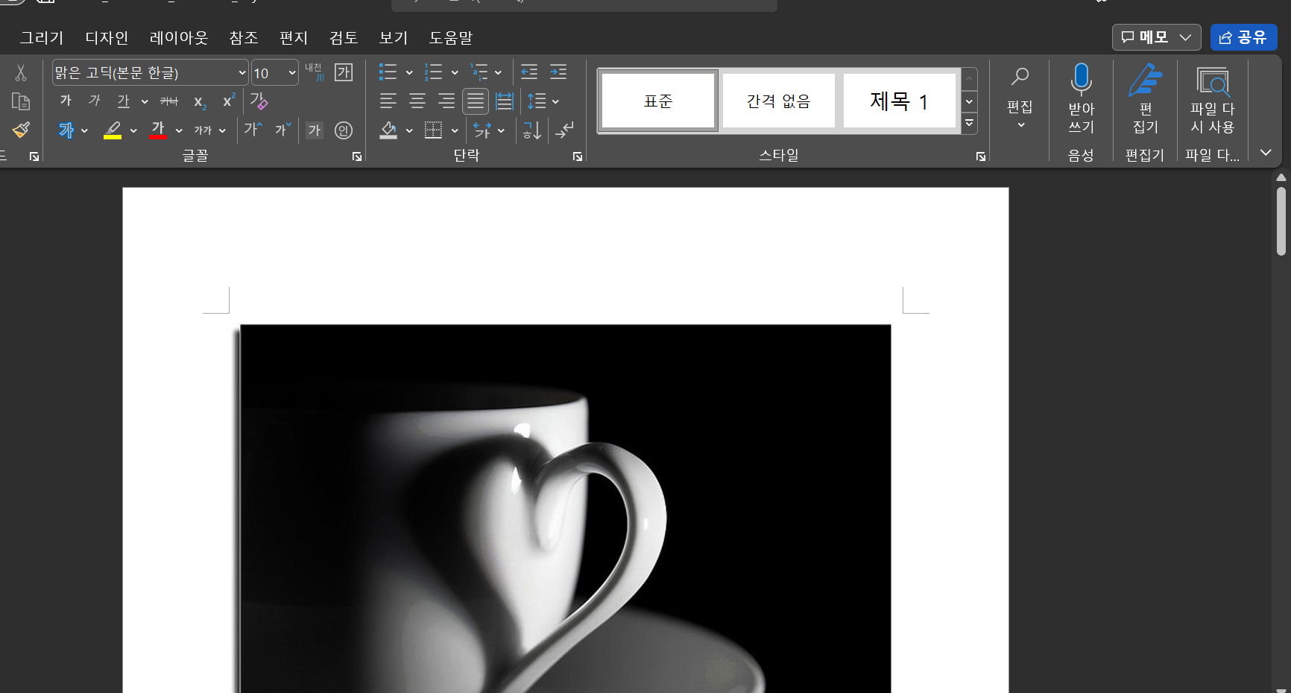The height and width of the screenshot is (693, 1291).
Task: Apply red font color
Action: (158, 130)
